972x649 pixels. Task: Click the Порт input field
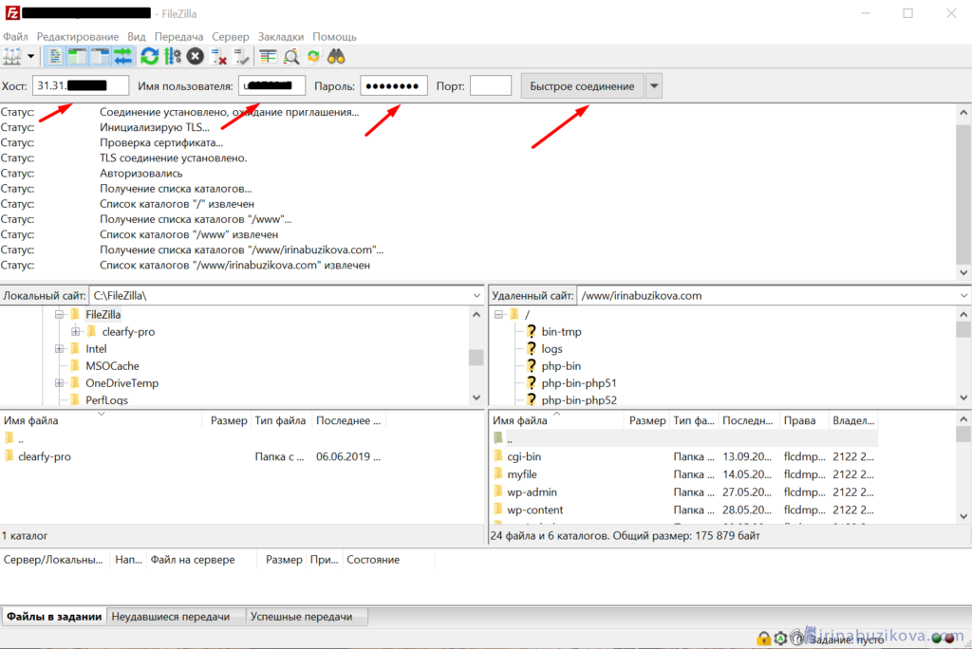click(491, 86)
